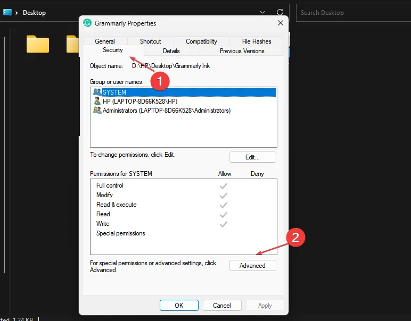This screenshot has width=411, height=321.
Task: Click Full control Allow checkmark
Action: [x=224, y=186]
